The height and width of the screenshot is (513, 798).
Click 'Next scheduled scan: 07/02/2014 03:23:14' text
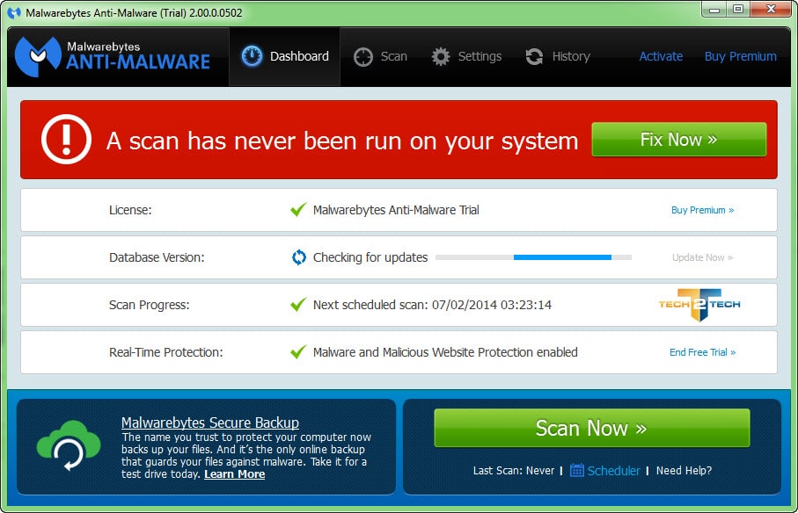432,305
